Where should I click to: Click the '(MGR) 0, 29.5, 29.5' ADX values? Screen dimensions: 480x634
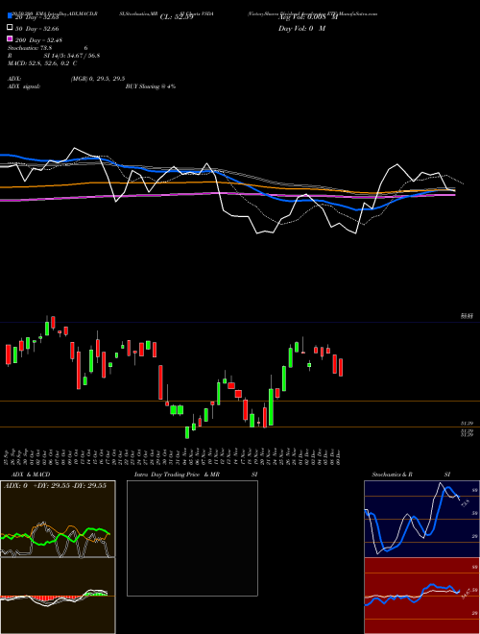pyautogui.click(x=98, y=79)
